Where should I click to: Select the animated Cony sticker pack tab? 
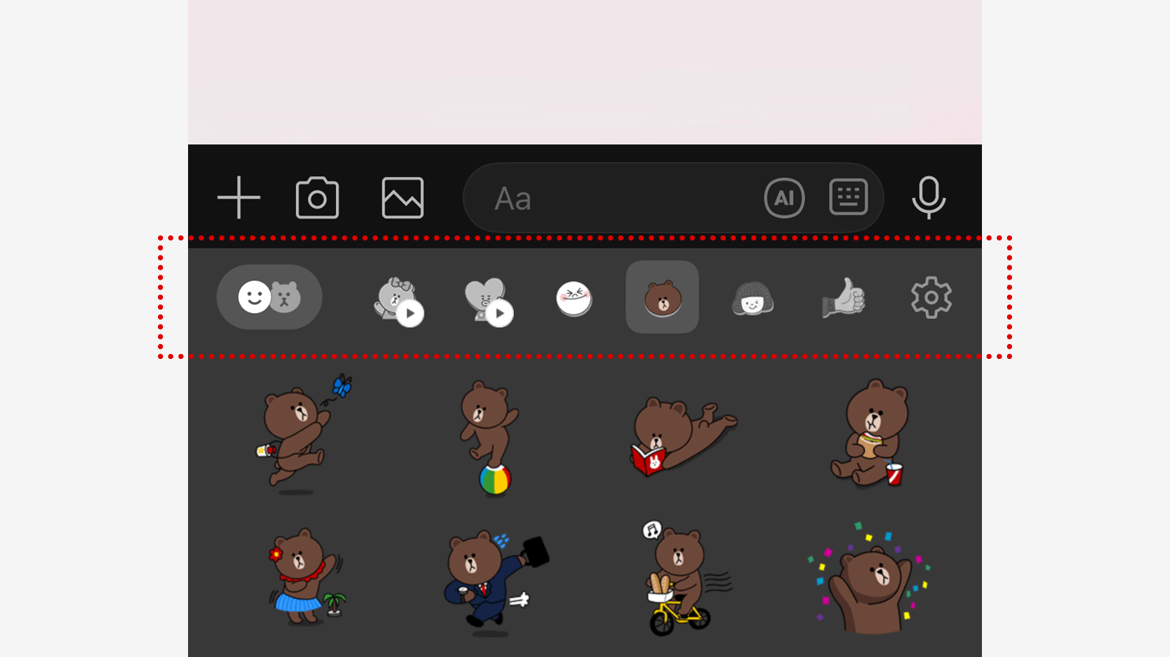(x=397, y=300)
